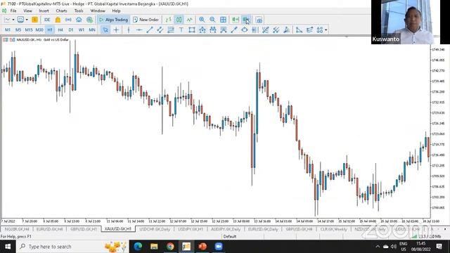This screenshot has width=450, height=253.
Task: Select the ellipse shape tool
Action: pos(245,30)
